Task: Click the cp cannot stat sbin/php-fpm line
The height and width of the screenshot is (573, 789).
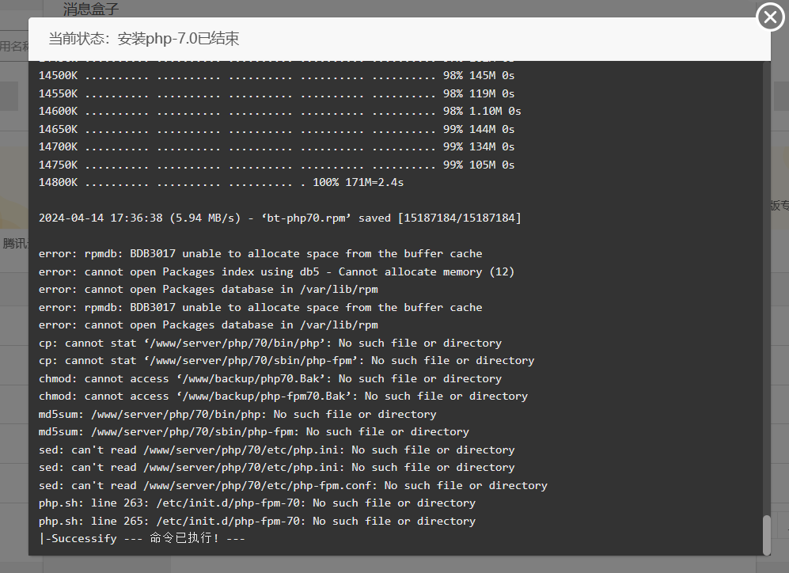Action: tap(286, 360)
